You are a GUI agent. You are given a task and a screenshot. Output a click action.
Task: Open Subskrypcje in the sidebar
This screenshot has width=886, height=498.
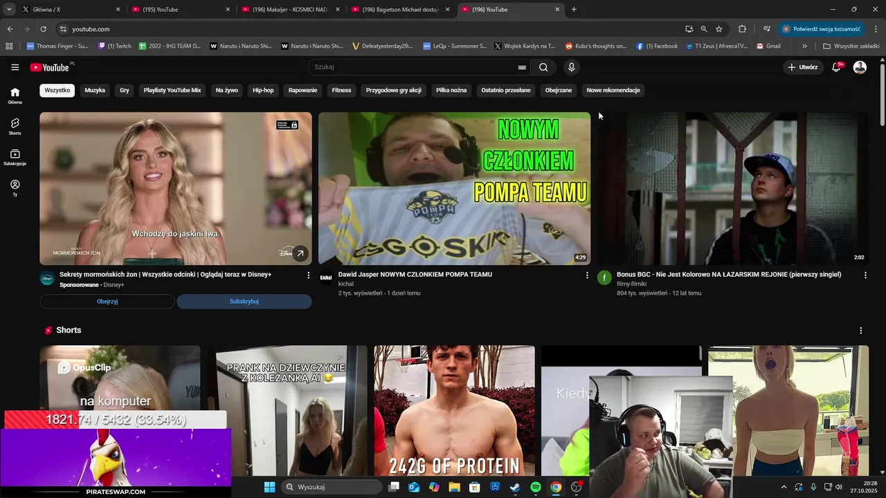(x=15, y=157)
